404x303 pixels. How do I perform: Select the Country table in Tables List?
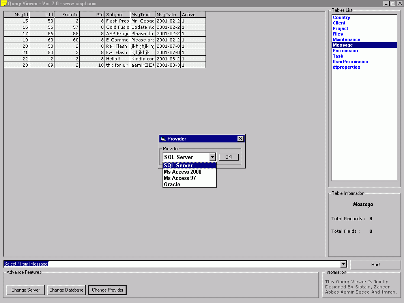(x=341, y=17)
